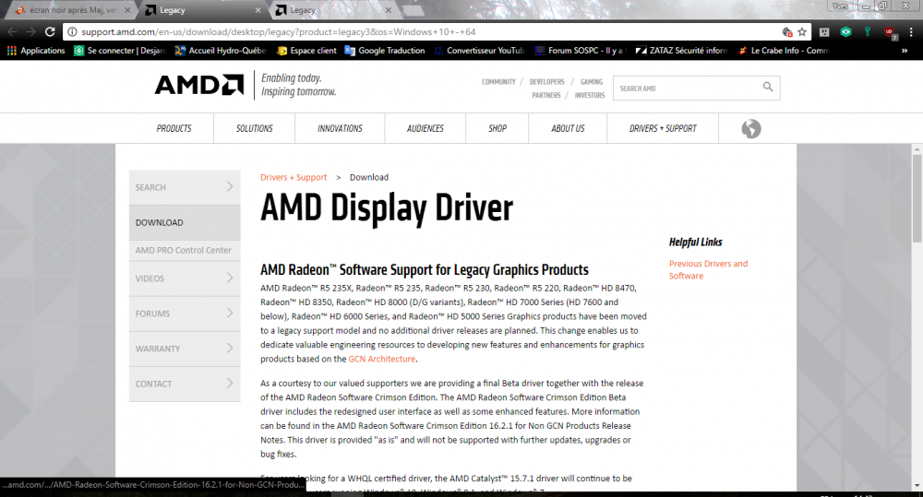Open the uBlock Origin shield extension

coord(890,32)
